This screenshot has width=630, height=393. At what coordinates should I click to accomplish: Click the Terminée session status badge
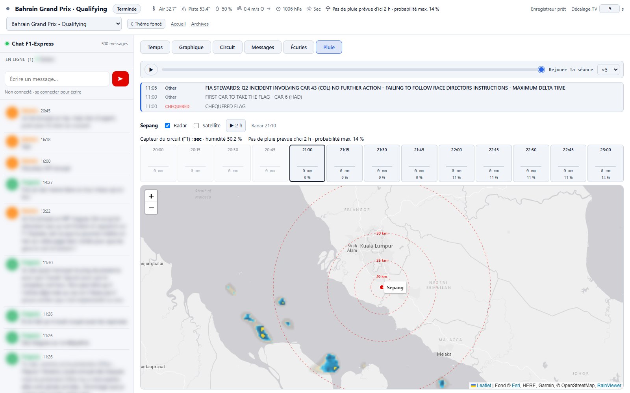[x=127, y=9]
